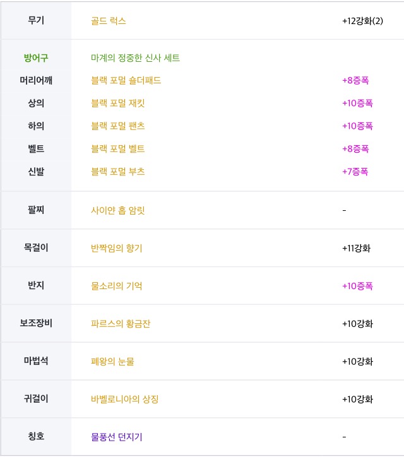Open the 파르스의 황금잔 item link
The image size is (404, 457).
pyautogui.click(x=121, y=324)
